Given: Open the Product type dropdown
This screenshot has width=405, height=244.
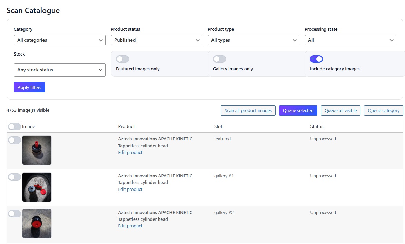Looking at the screenshot, I should point(254,40).
